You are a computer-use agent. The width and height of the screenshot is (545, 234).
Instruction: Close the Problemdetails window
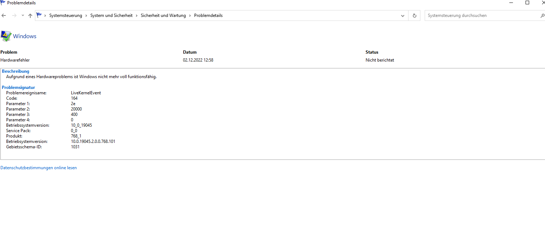542,3
